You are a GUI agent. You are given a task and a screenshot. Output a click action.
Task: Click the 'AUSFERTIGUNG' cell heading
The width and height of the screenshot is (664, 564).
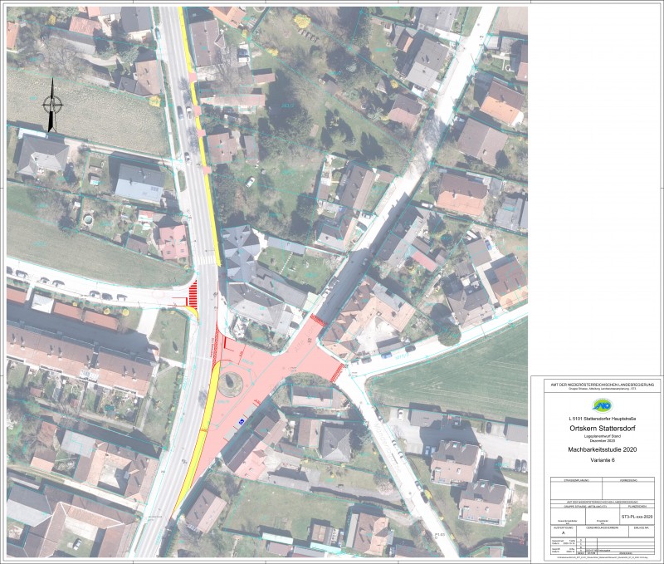562,528
